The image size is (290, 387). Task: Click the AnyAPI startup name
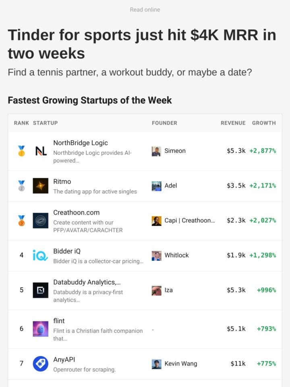tap(64, 359)
